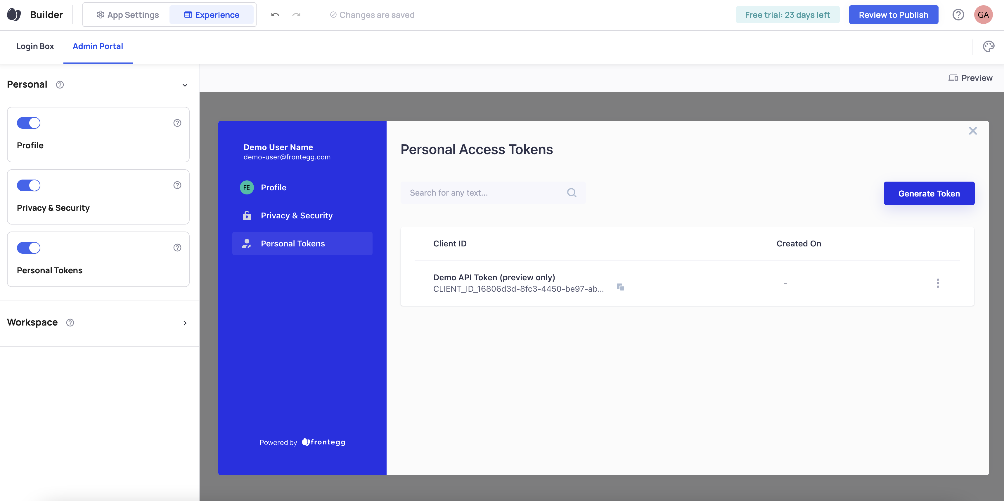Click the search magnifier icon

coord(571,193)
